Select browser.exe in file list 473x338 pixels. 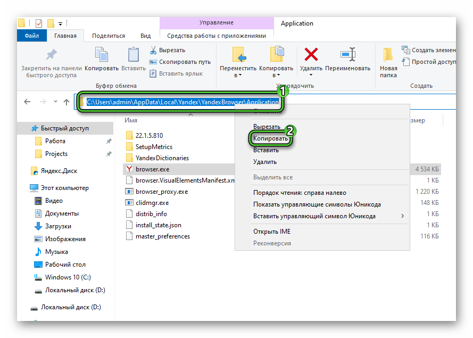[152, 169]
